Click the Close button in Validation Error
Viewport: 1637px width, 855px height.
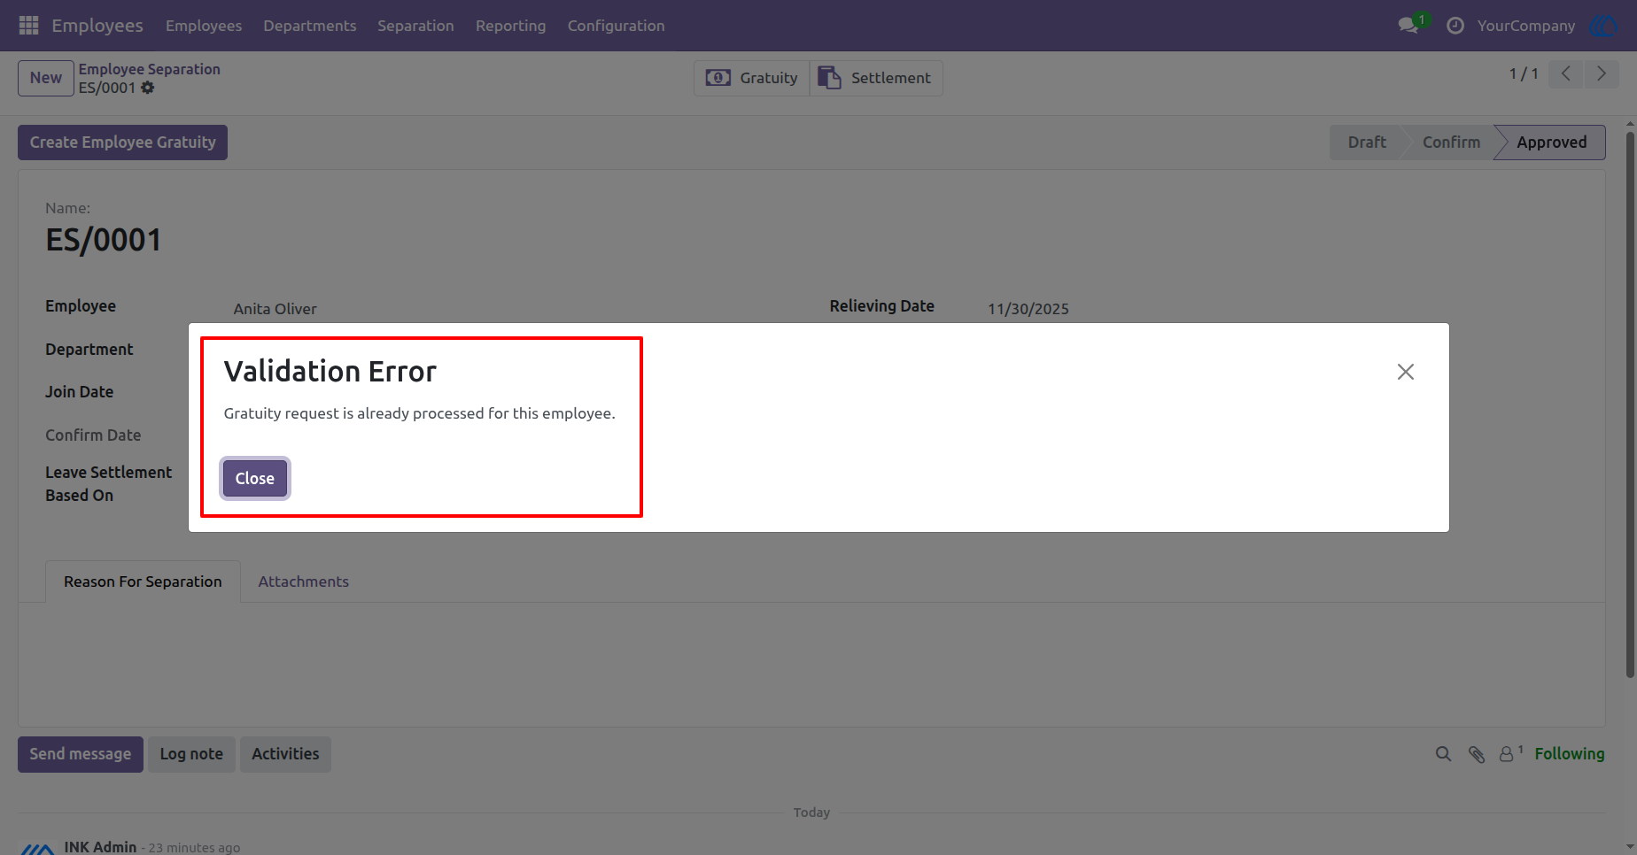(255, 479)
